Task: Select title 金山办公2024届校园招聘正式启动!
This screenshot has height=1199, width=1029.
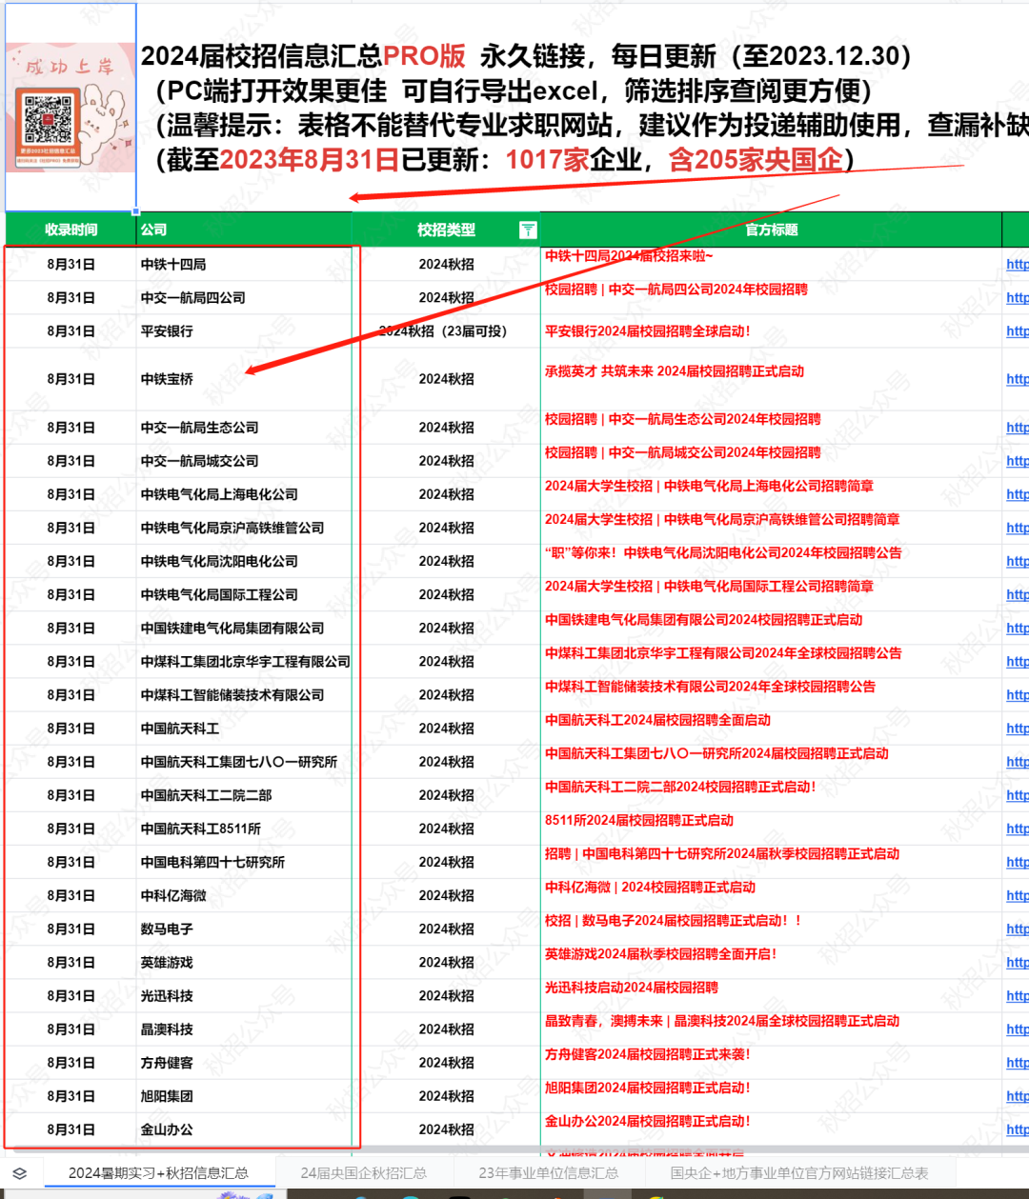Action: point(648,1121)
